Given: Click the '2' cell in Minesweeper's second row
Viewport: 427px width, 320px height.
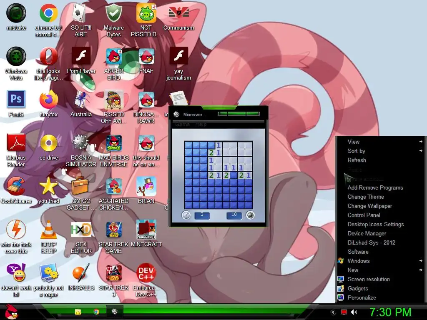Looking at the screenshot, I should point(211,152).
